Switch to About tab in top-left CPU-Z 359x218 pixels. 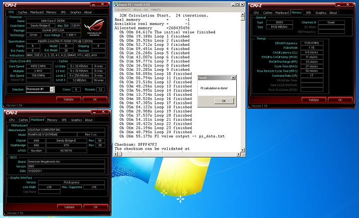[88, 12]
